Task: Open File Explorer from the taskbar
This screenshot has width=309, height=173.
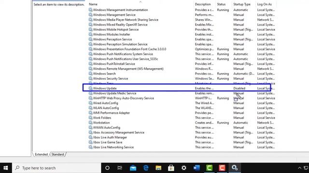Action: (158, 168)
